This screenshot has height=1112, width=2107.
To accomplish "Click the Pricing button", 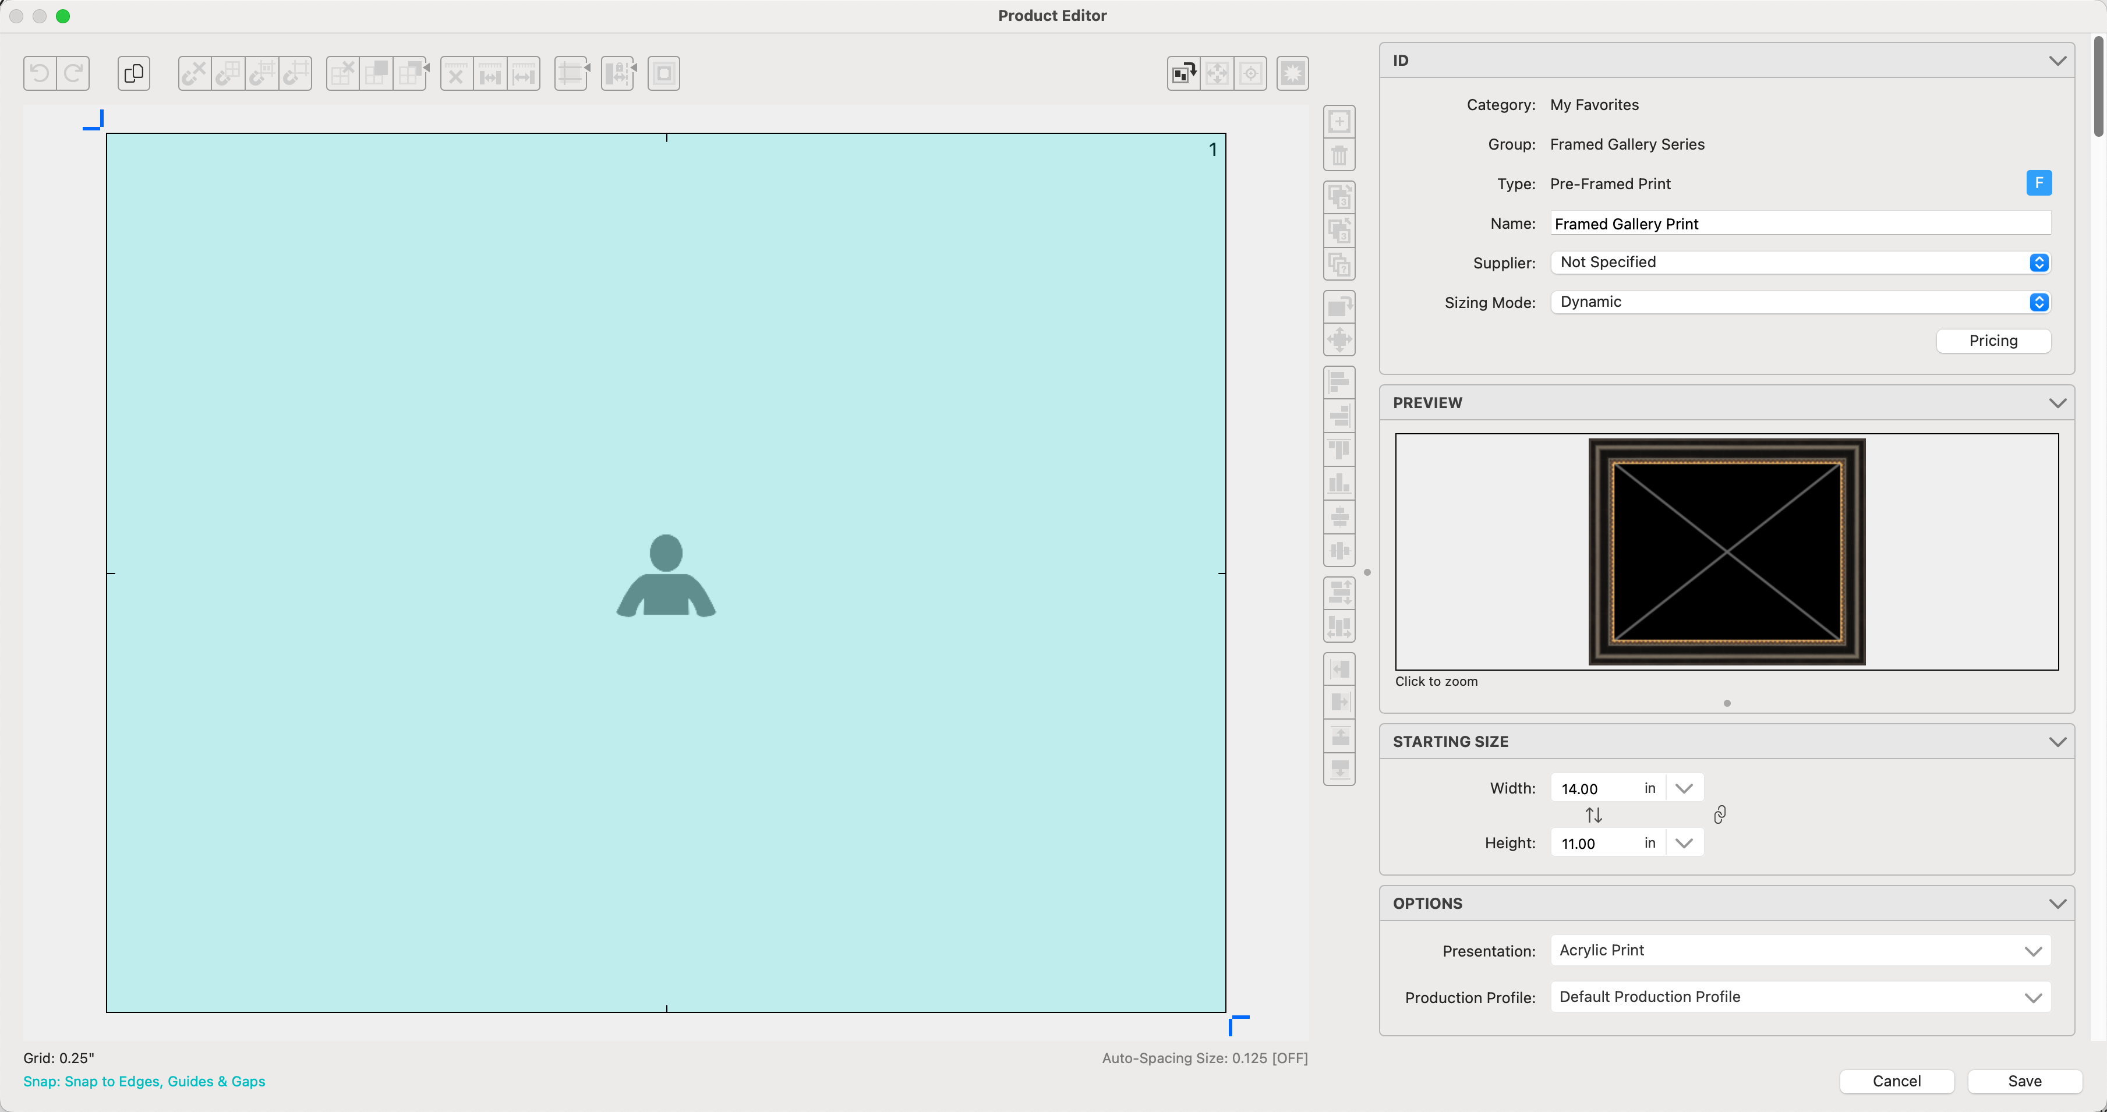I will (x=1992, y=341).
